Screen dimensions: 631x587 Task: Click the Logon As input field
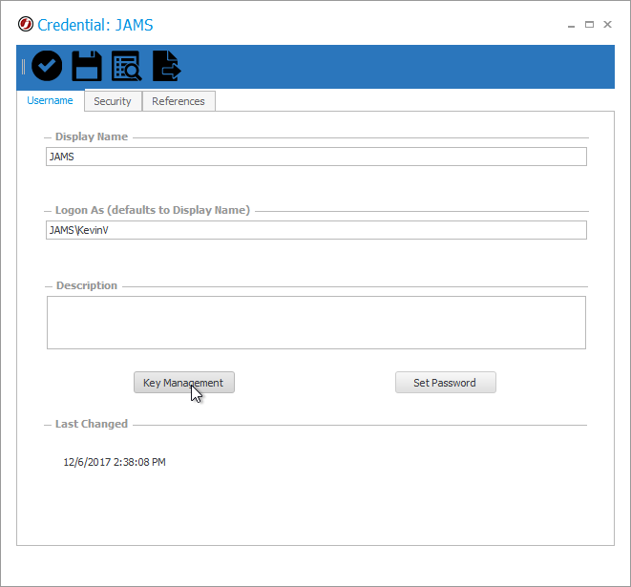click(x=316, y=230)
